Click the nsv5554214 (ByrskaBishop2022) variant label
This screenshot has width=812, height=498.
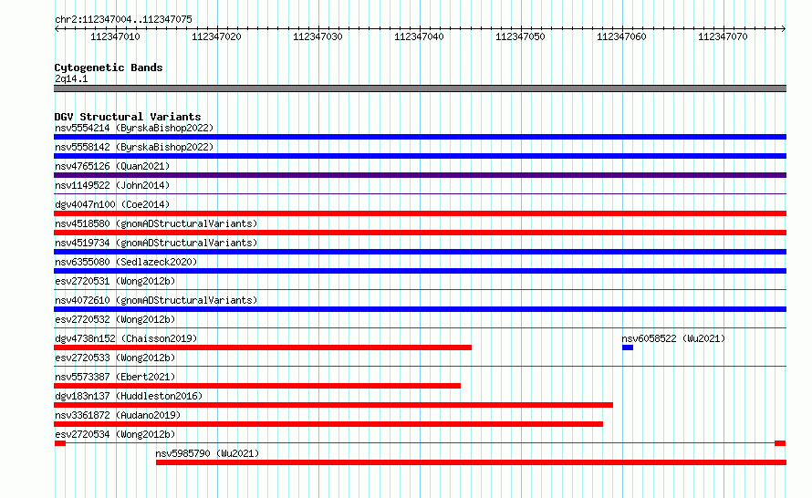134,128
